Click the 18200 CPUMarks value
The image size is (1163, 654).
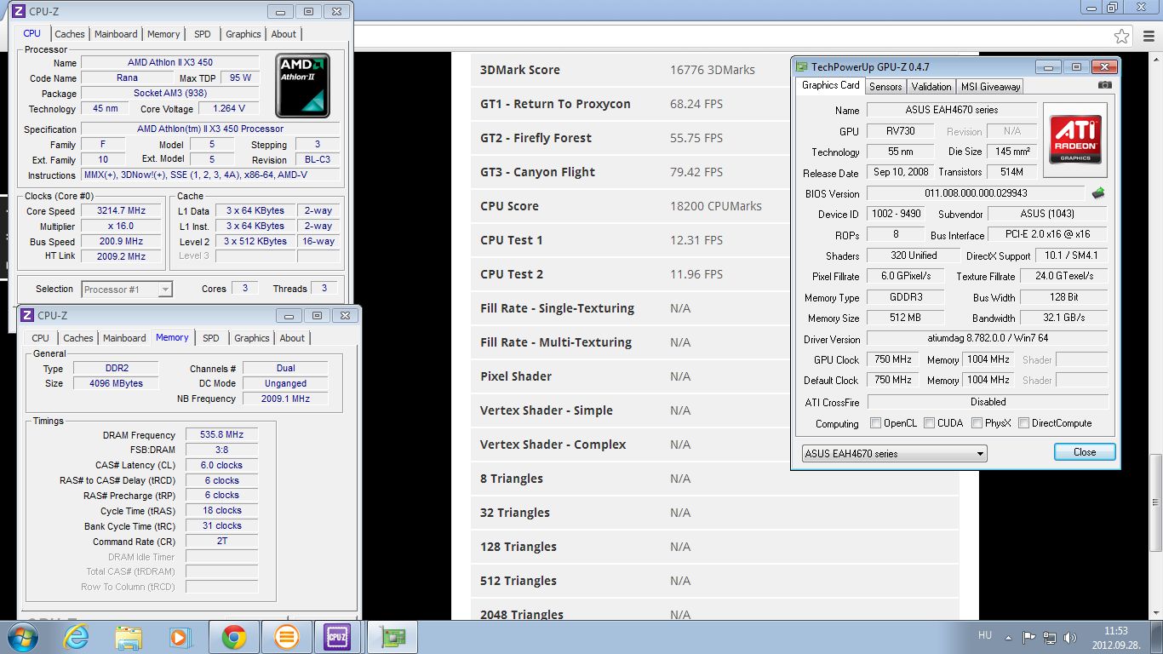pos(715,206)
